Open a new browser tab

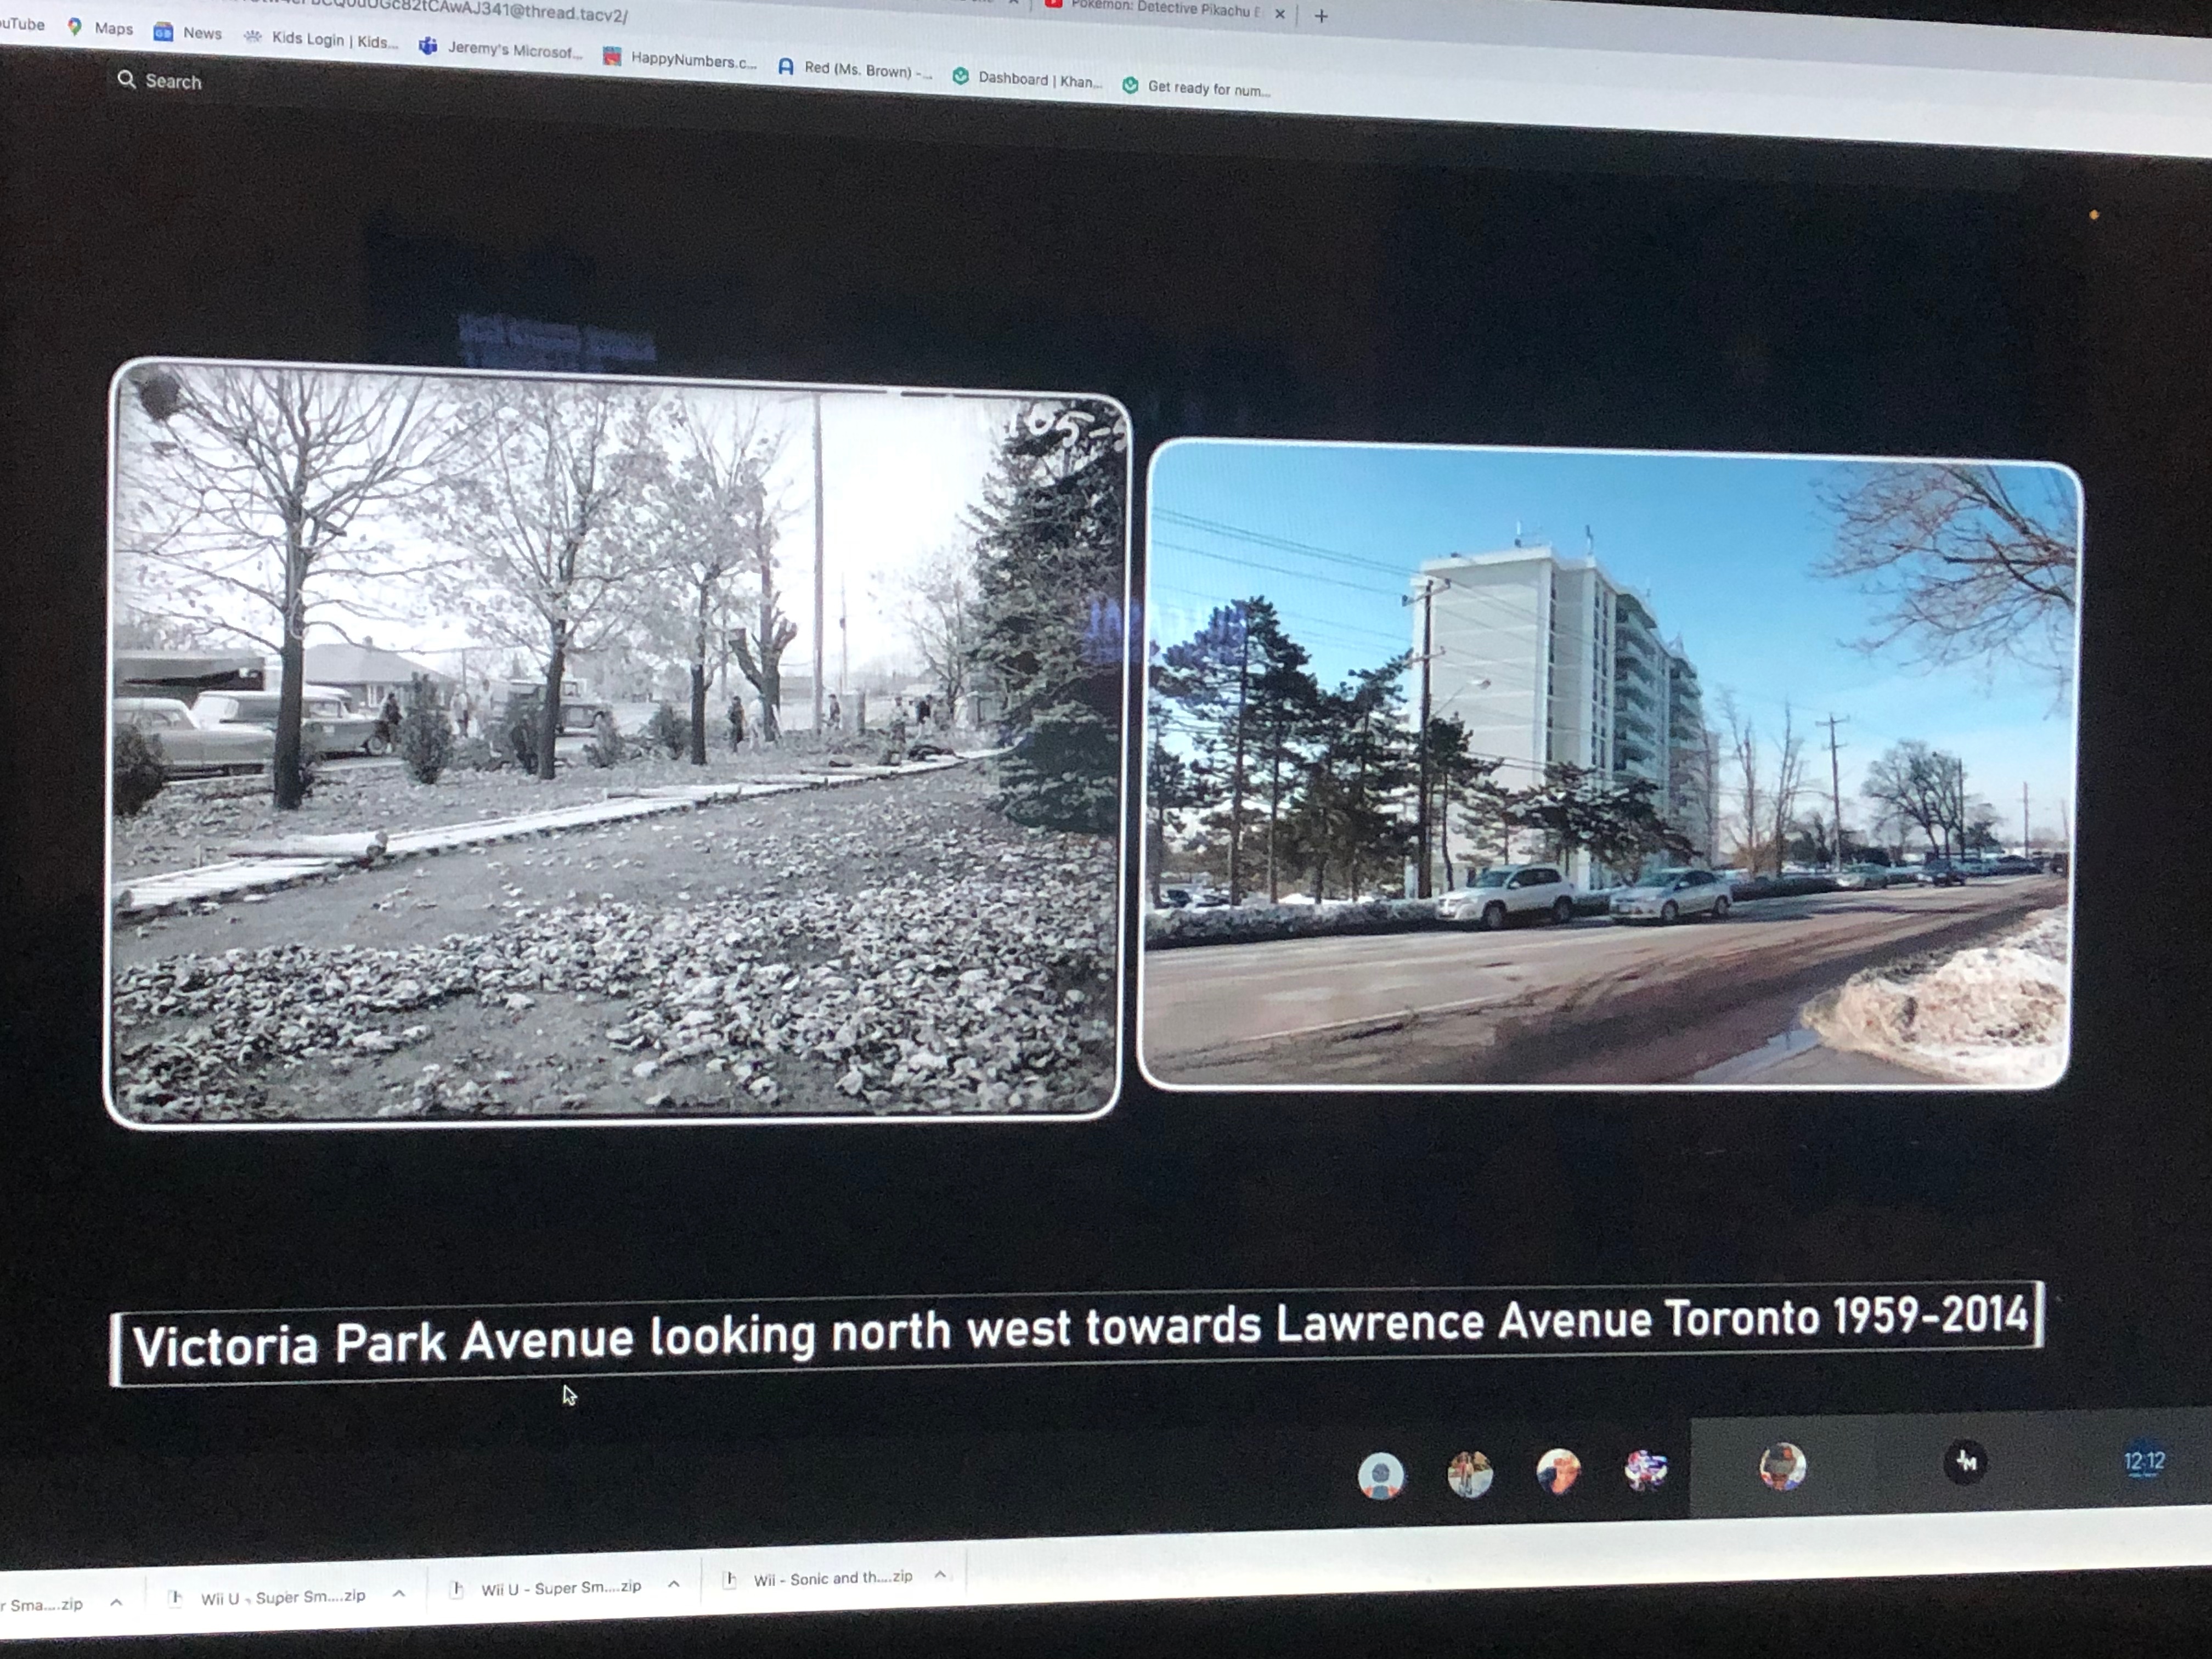pyautogui.click(x=1321, y=16)
